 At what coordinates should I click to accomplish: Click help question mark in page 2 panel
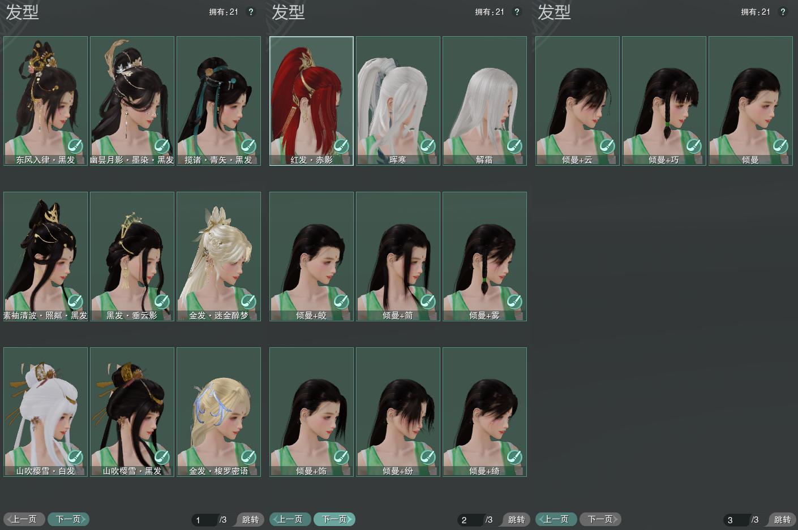517,12
